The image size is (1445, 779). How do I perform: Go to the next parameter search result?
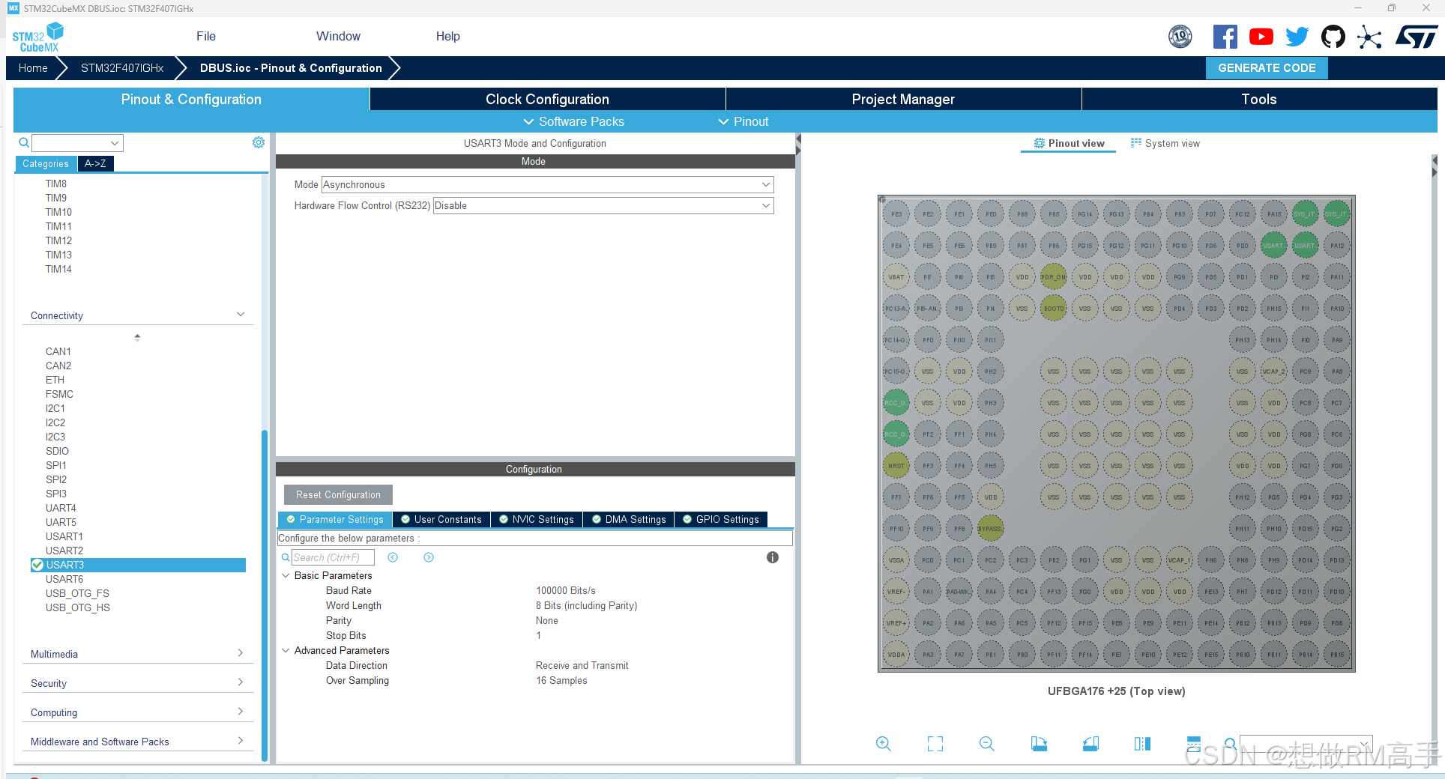[429, 557]
